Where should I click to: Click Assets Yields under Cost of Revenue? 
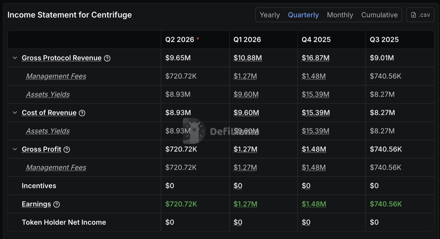48,131
